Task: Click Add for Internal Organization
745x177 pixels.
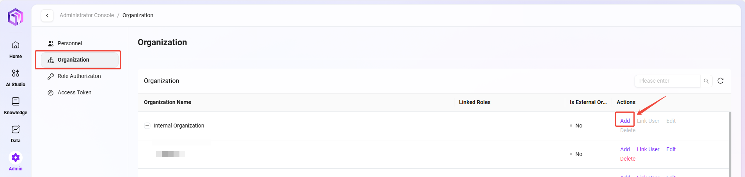Action: [625, 121]
